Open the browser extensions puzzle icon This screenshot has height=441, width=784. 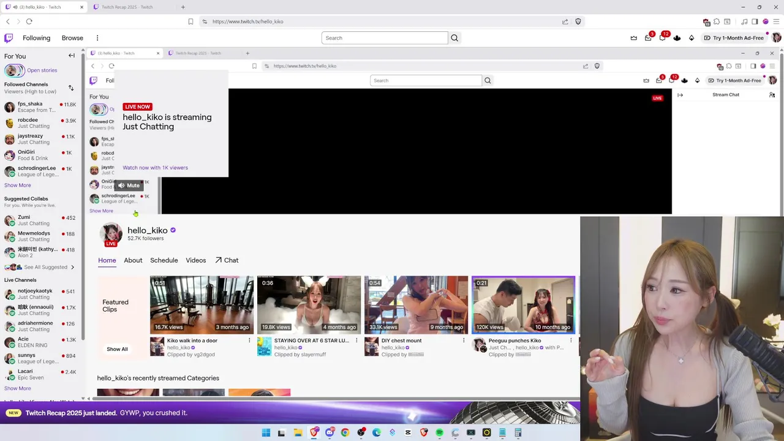(717, 22)
